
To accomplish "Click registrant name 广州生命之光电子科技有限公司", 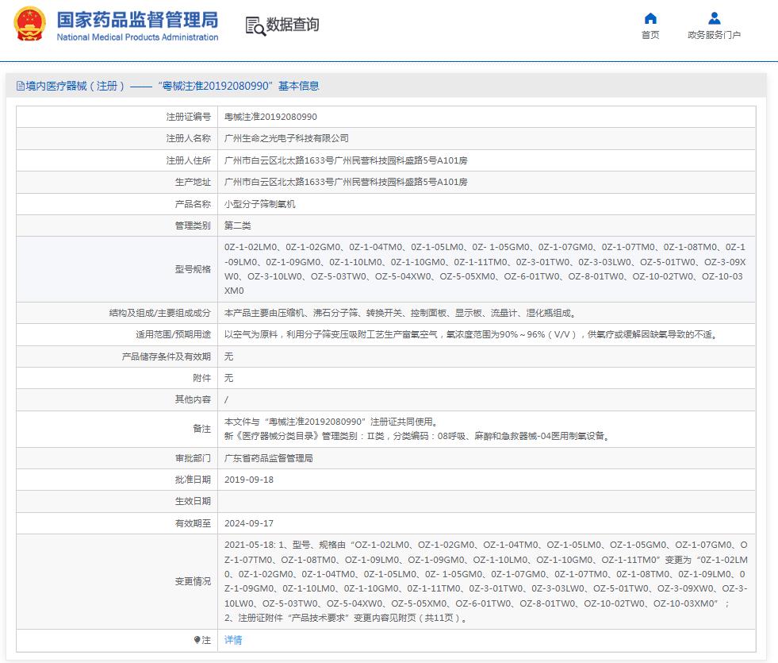I will [286, 138].
